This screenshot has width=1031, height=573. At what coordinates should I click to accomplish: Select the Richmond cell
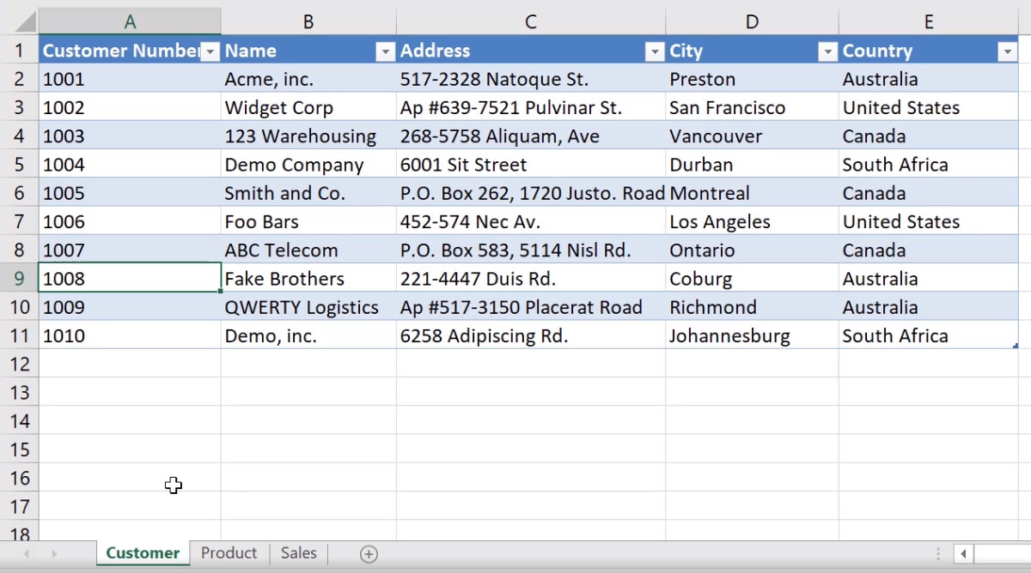coord(752,307)
